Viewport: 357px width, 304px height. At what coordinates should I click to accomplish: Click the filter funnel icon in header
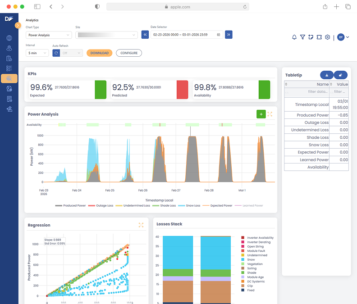tap(302, 37)
